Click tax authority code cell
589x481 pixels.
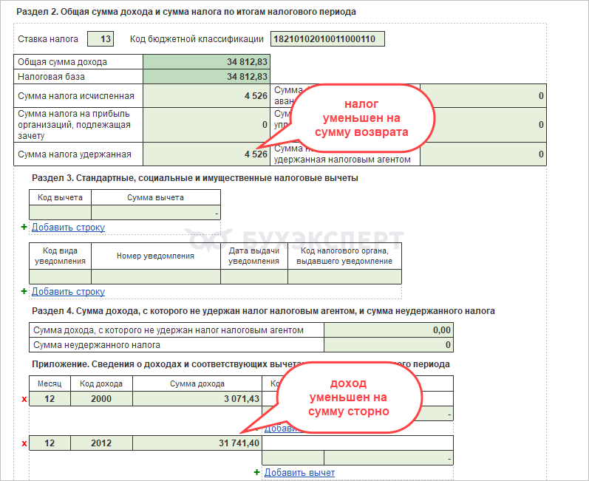point(345,277)
